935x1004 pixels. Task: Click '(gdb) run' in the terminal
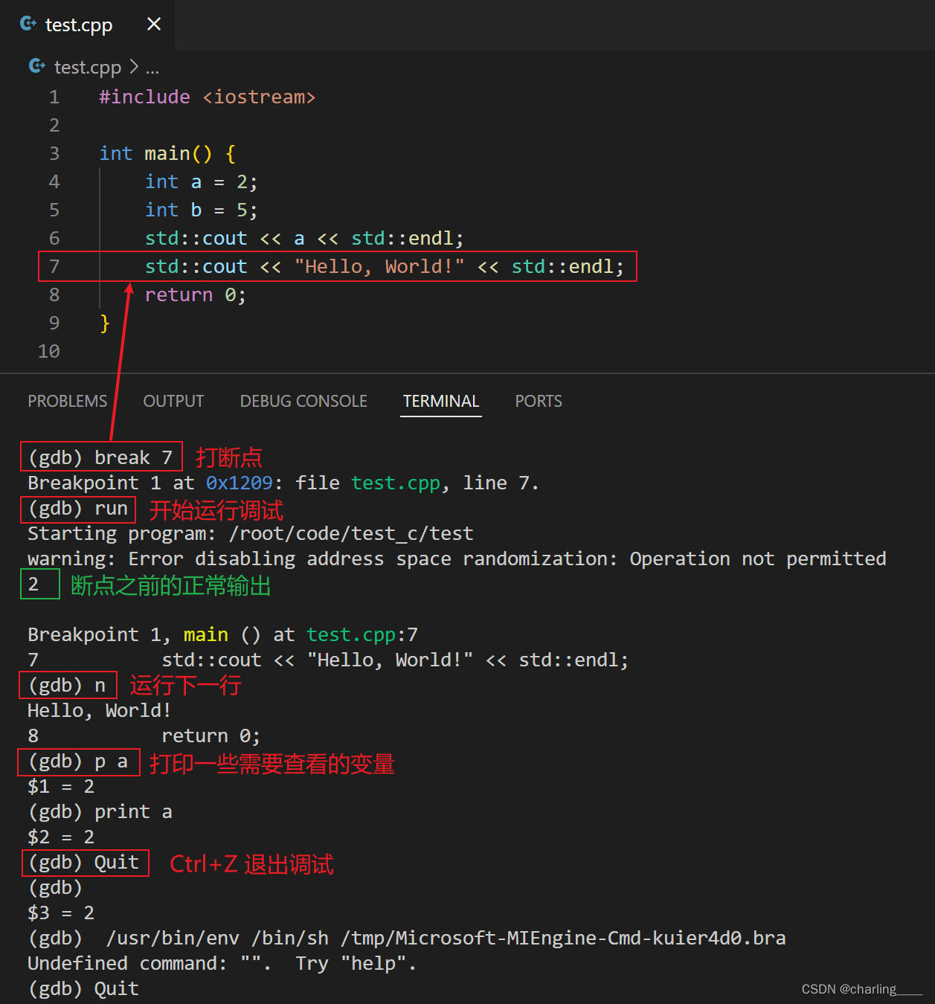click(78, 508)
